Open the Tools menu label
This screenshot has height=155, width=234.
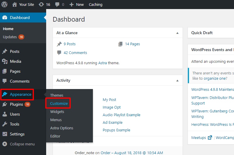coord(15,124)
